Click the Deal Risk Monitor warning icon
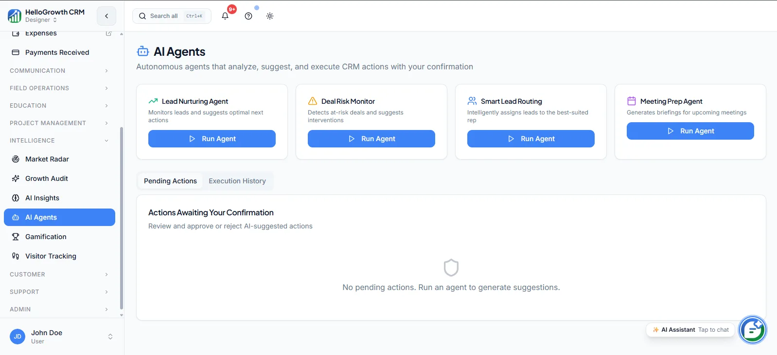Image resolution: width=777 pixels, height=355 pixels. (x=313, y=101)
